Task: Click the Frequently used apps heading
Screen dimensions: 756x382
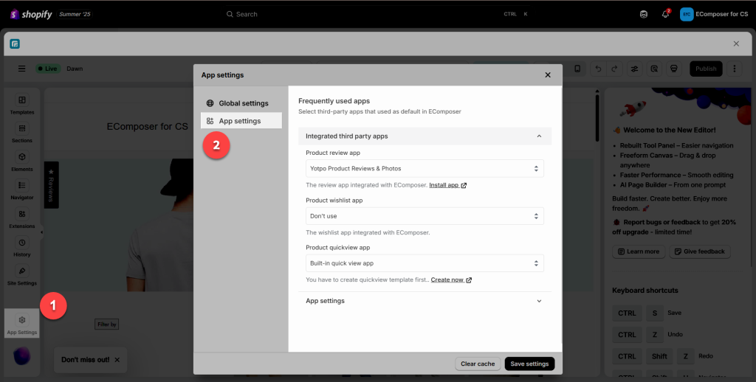Action: pos(334,101)
